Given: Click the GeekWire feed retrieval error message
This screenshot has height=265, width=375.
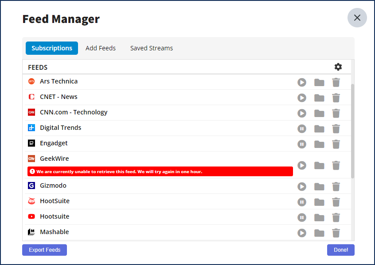Looking at the screenshot, I should 160,171.
